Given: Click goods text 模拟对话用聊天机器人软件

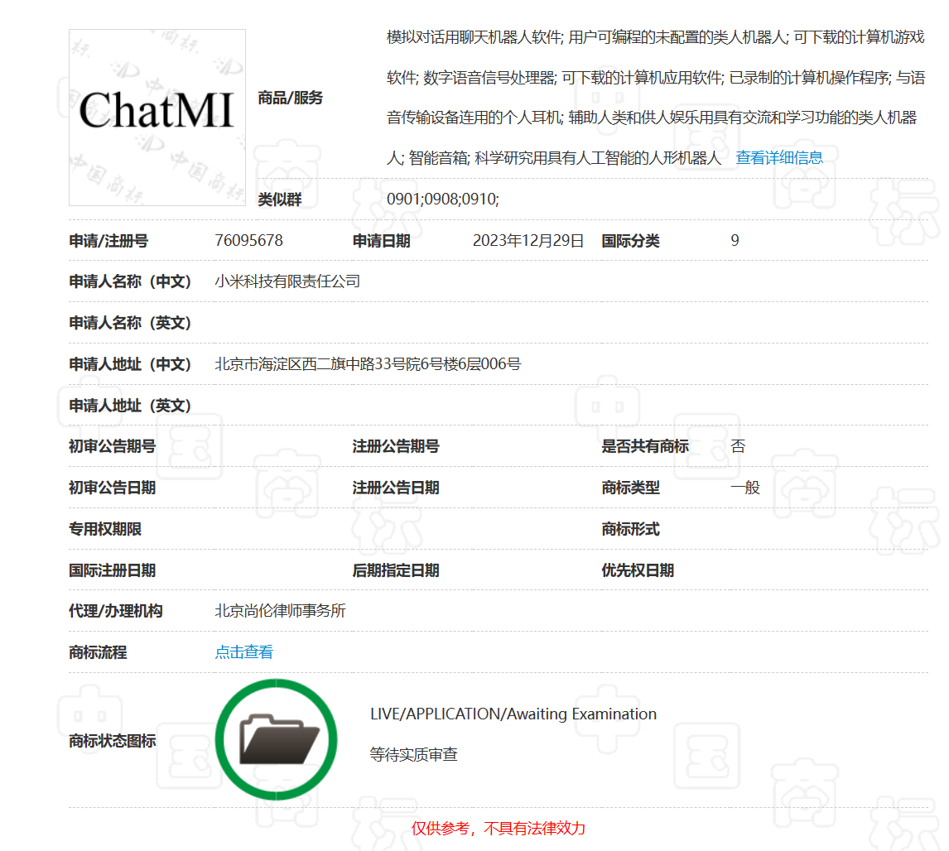Looking at the screenshot, I should click(x=474, y=37).
